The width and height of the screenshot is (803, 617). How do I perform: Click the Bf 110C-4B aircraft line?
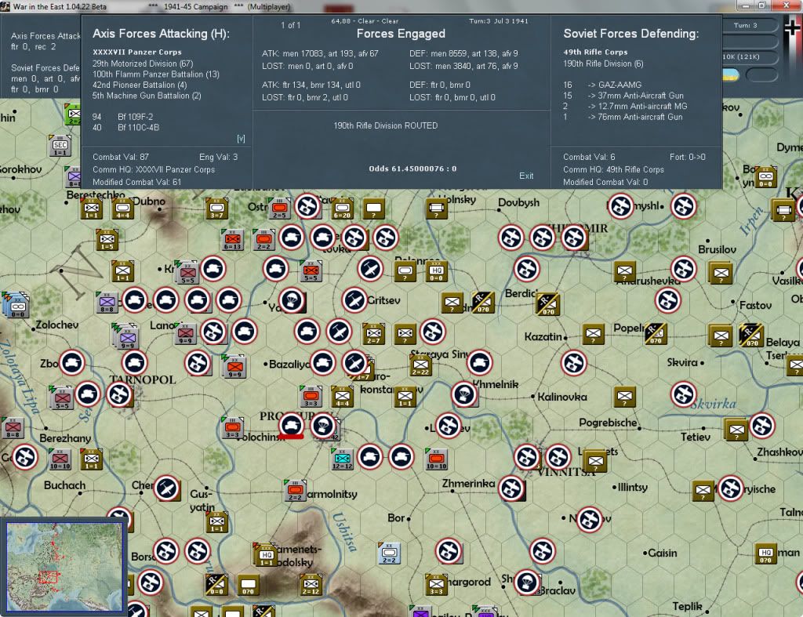pyautogui.click(x=126, y=128)
